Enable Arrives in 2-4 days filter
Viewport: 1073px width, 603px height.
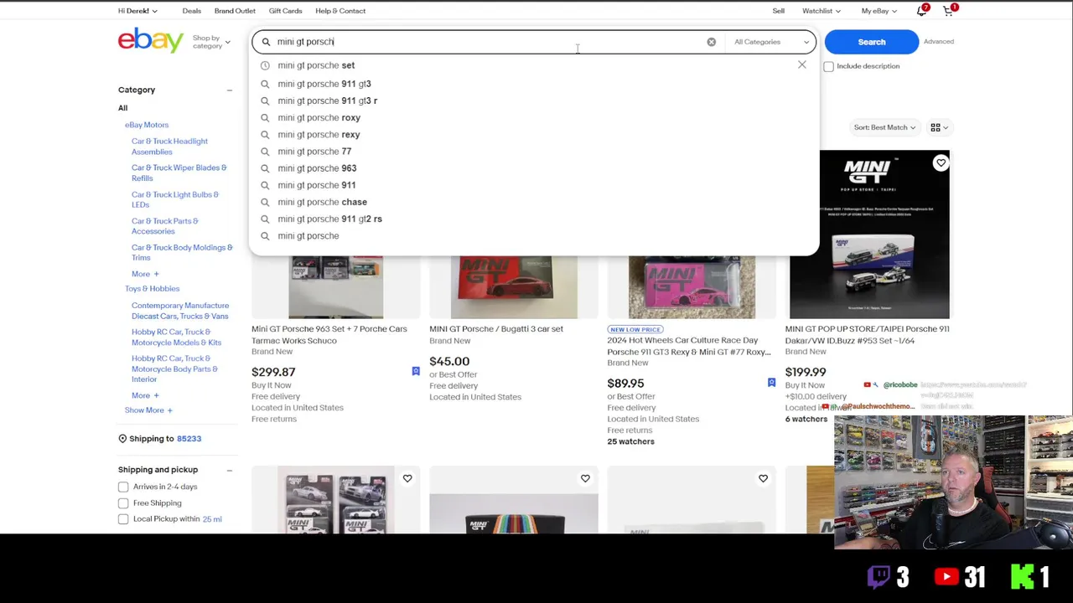tap(123, 487)
